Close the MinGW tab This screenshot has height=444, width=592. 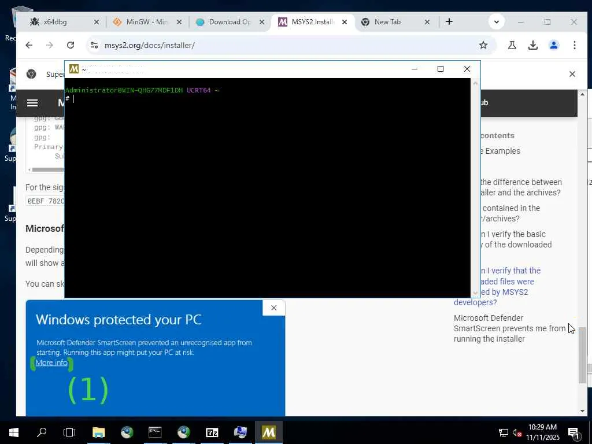[179, 23]
